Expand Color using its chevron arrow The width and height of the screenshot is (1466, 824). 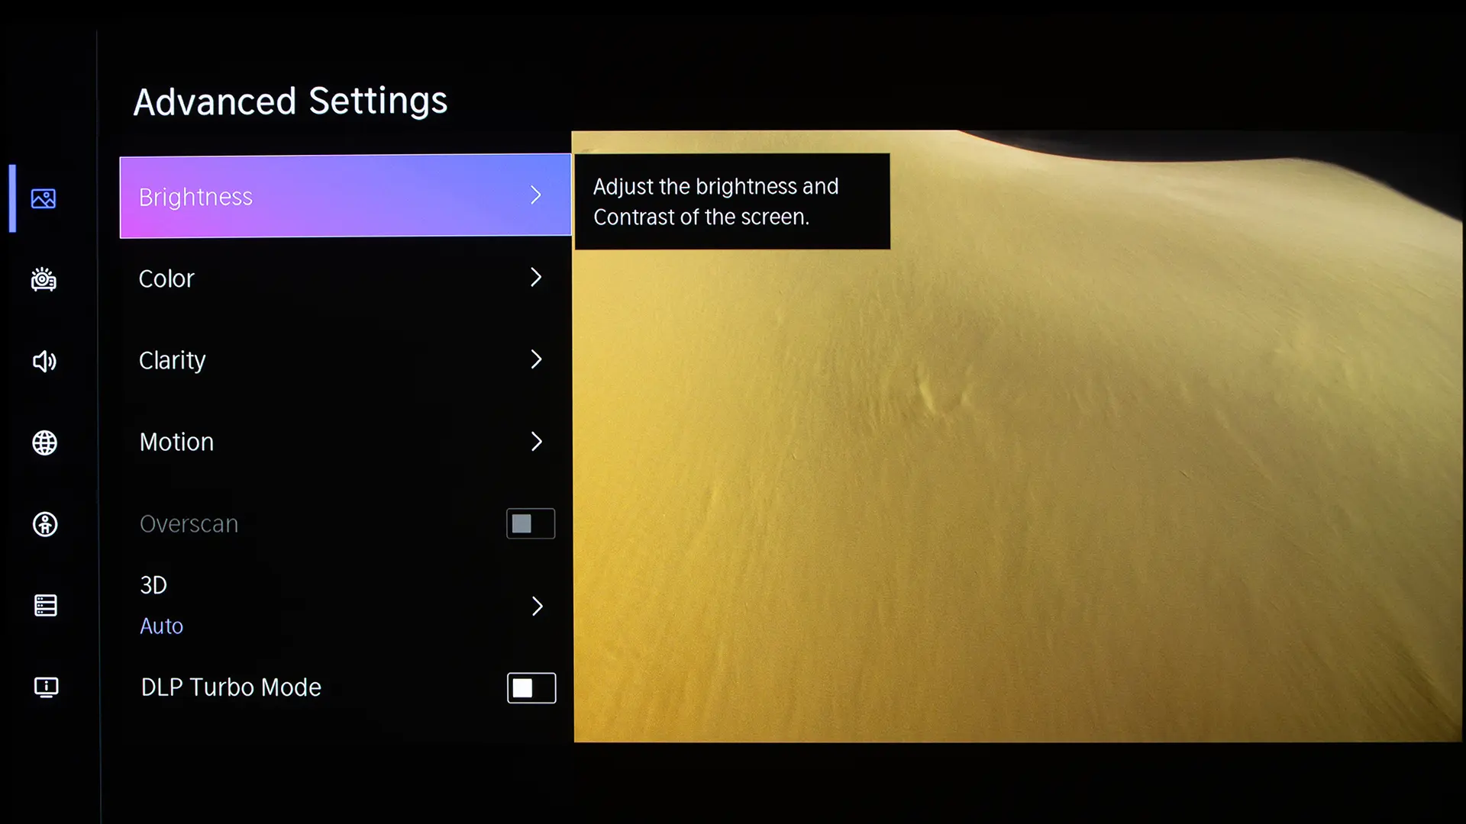(x=536, y=277)
